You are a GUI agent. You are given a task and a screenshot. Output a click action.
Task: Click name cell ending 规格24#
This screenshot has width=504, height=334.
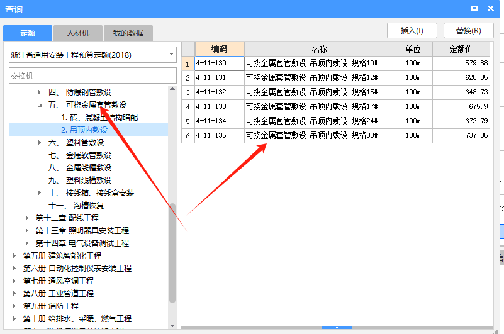pos(320,121)
